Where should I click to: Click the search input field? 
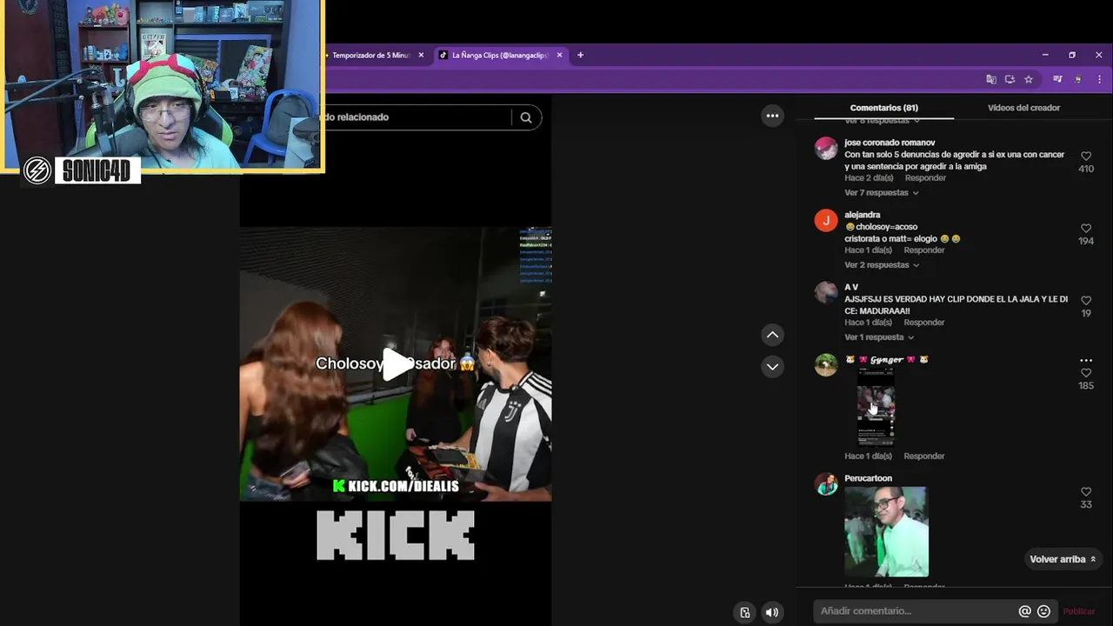417,117
